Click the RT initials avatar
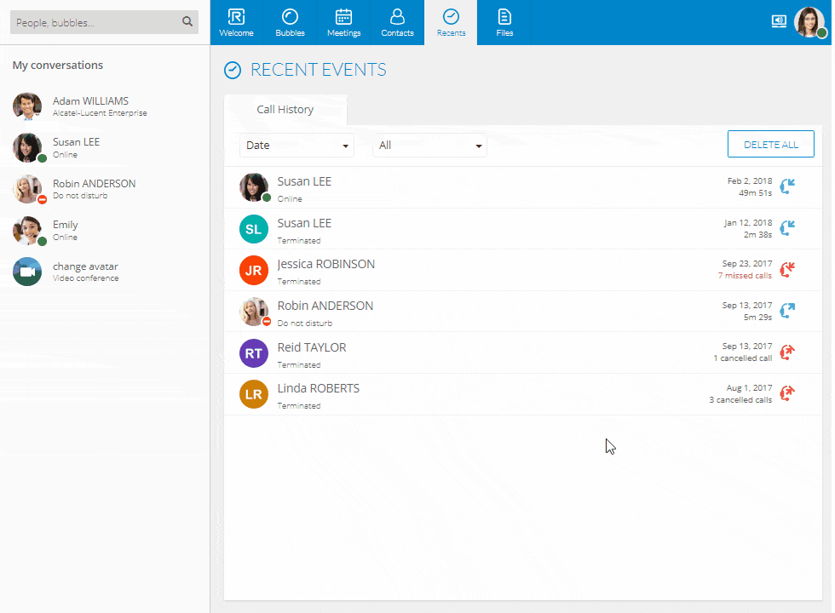The width and height of the screenshot is (835, 613). click(254, 353)
